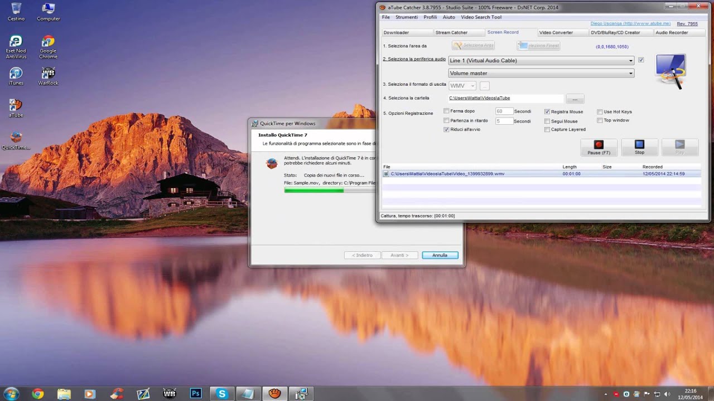The image size is (714, 401).
Task: Click the Annulla button in QuickTime installer
Action: tap(440, 255)
